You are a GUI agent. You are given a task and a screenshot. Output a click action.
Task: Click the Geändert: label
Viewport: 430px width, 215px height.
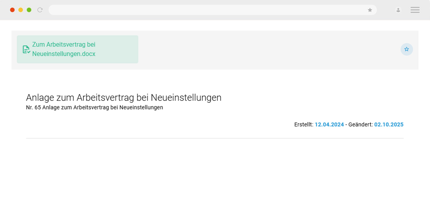point(361,125)
